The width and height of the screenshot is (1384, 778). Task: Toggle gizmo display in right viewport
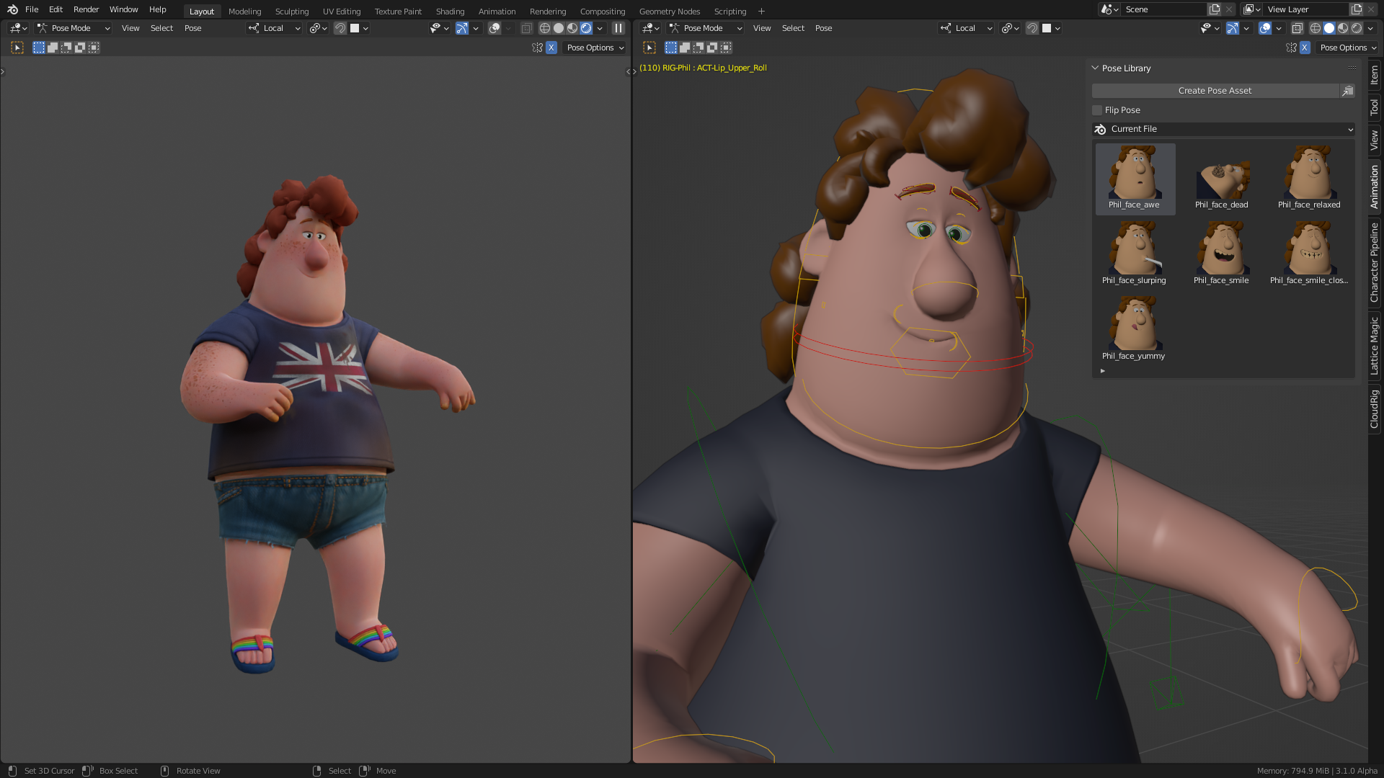pos(1233,28)
